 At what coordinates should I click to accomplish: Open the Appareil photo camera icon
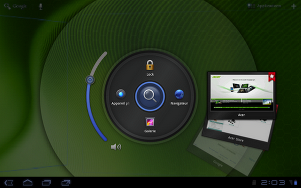coord(121,94)
